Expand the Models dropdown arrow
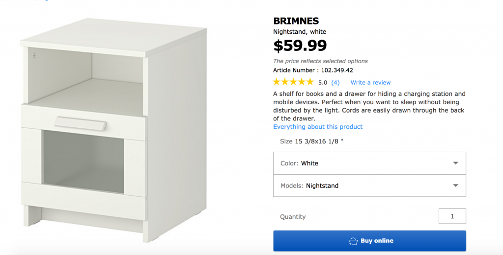Viewport: 503px width, 255px height. coord(455,185)
